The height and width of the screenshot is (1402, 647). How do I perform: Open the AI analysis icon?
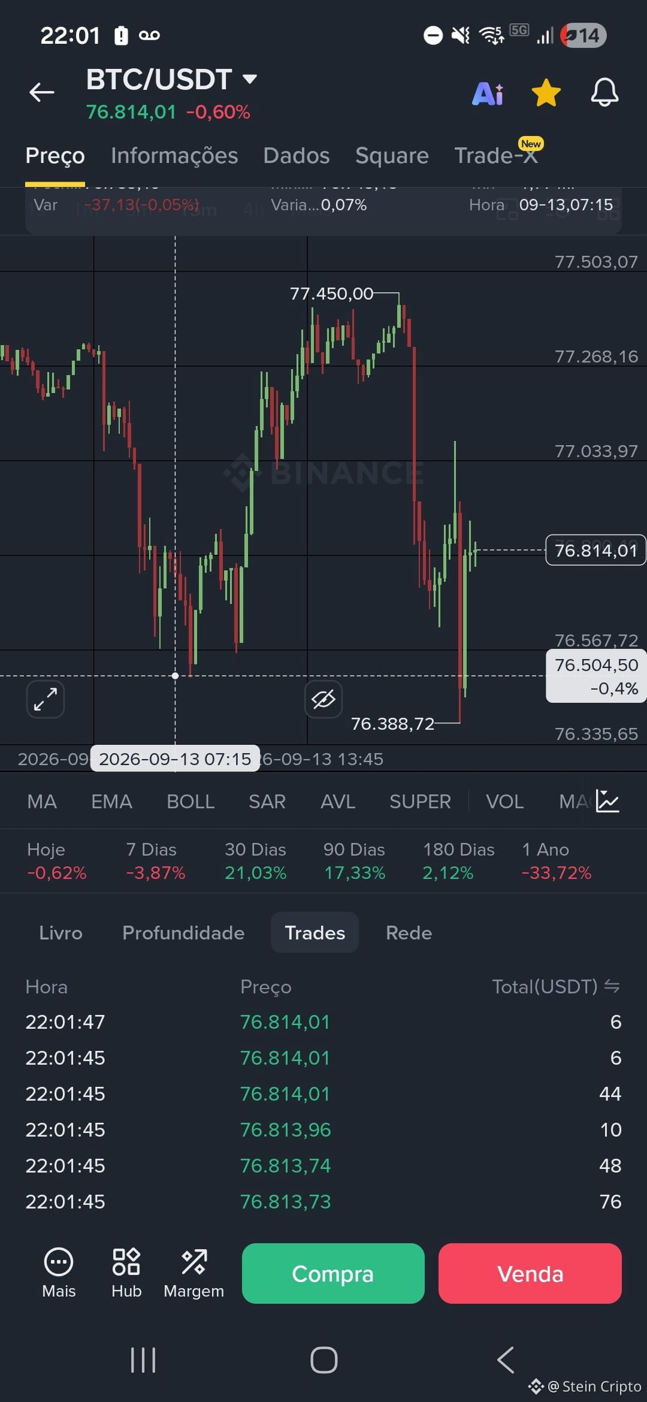pyautogui.click(x=488, y=93)
